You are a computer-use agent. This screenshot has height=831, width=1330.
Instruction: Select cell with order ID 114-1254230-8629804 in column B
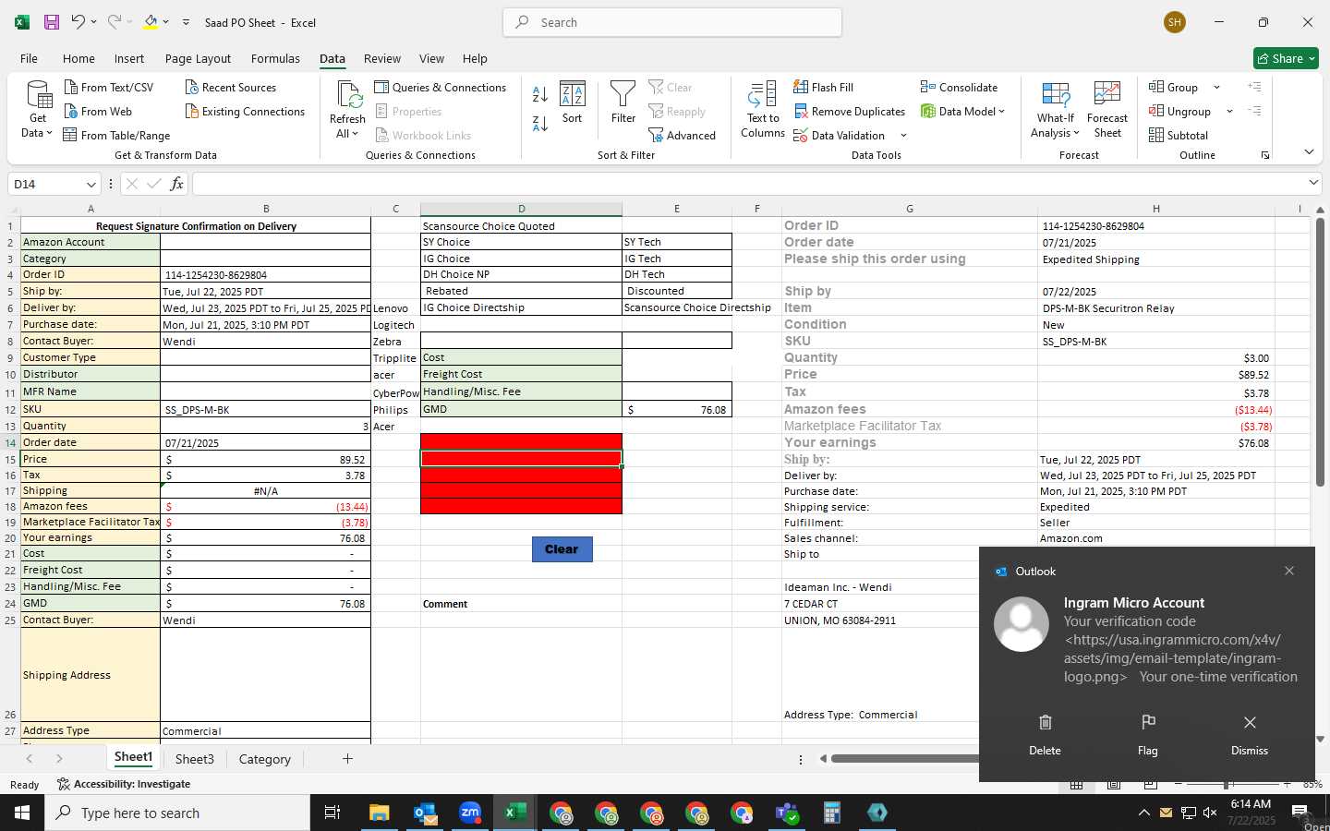pos(266,274)
